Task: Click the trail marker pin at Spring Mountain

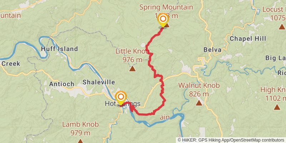Action: (x=163, y=20)
